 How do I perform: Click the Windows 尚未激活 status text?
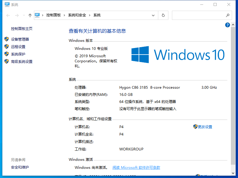[91, 168]
